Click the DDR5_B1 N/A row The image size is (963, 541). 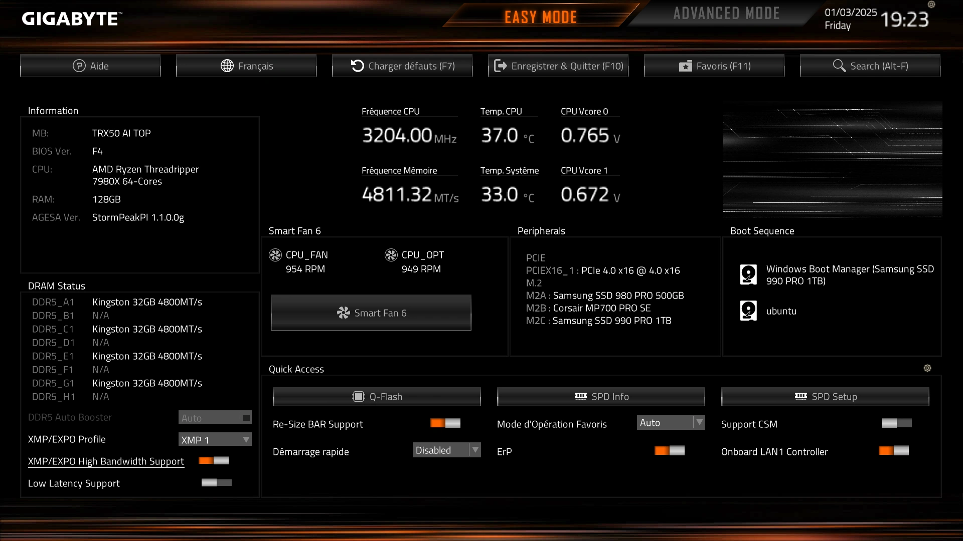71,316
